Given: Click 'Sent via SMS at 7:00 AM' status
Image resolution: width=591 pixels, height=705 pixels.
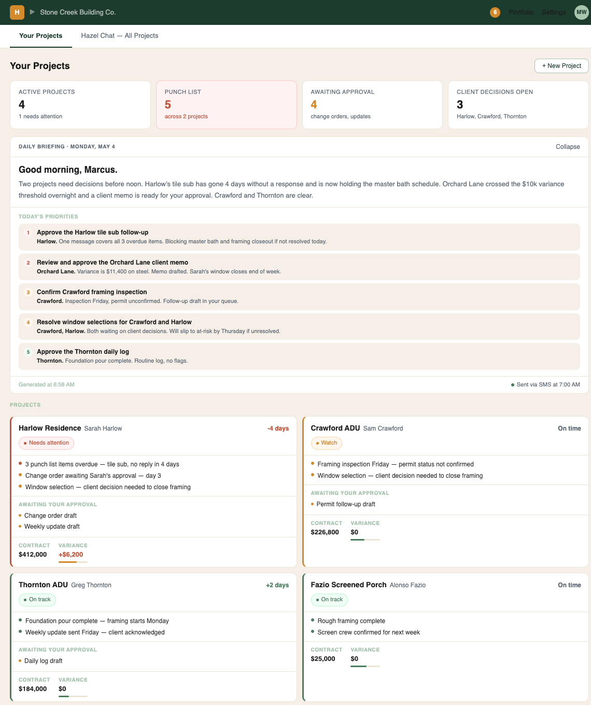Looking at the screenshot, I should coord(545,385).
